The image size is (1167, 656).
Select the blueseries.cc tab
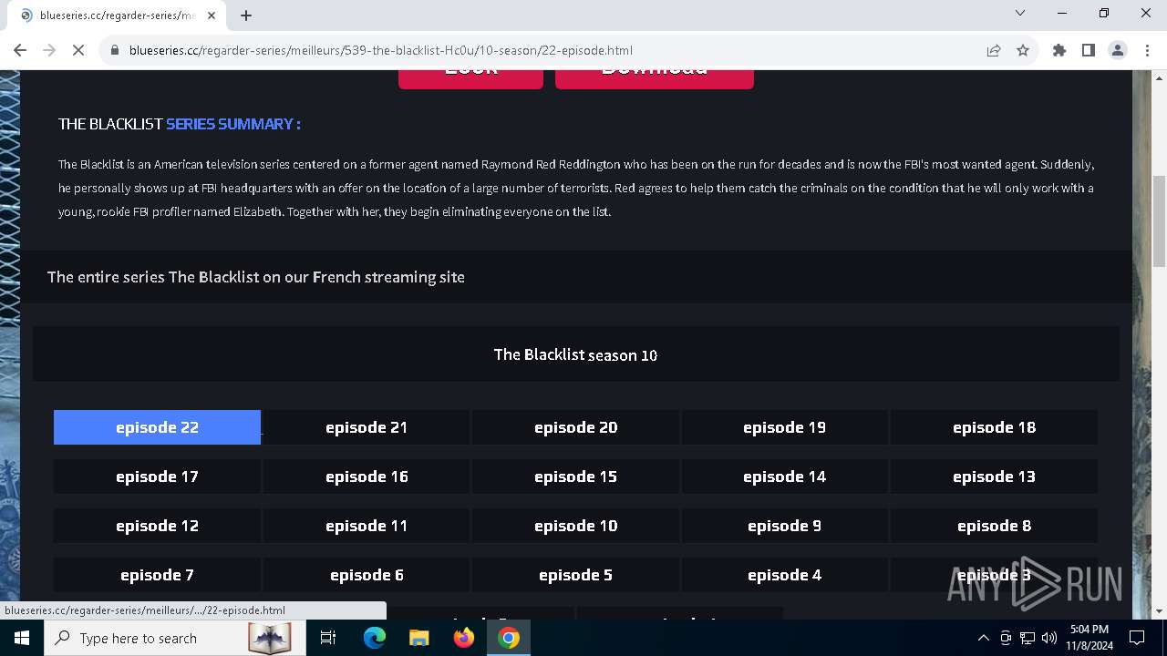coord(119,15)
